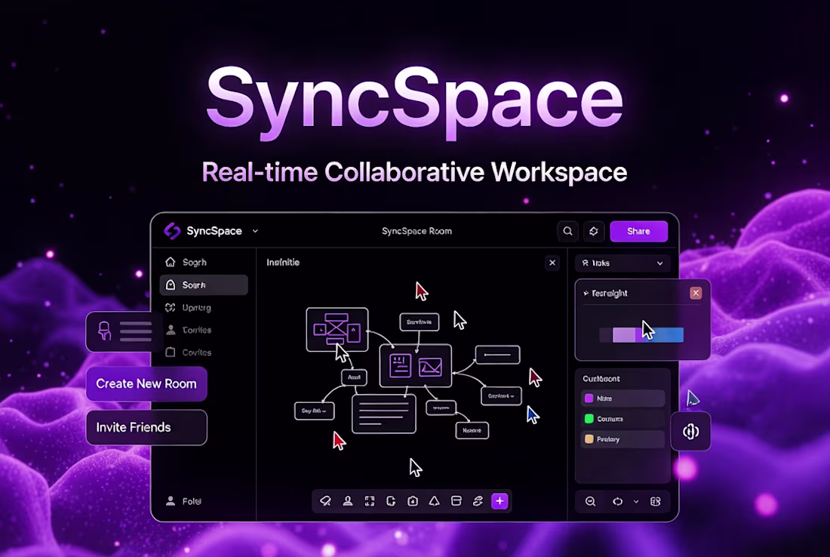Select the frame selection tool in toolbar
830x557 pixels.
[370, 501]
